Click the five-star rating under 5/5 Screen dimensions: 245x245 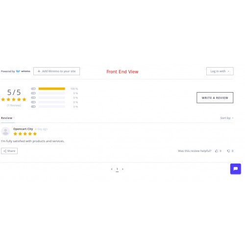[14, 99]
